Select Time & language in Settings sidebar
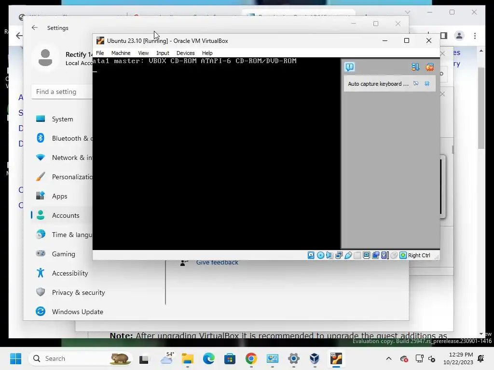Image resolution: width=494 pixels, height=370 pixels. coord(62,235)
